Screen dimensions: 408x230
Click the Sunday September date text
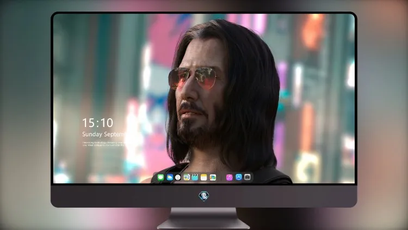[x=103, y=134]
